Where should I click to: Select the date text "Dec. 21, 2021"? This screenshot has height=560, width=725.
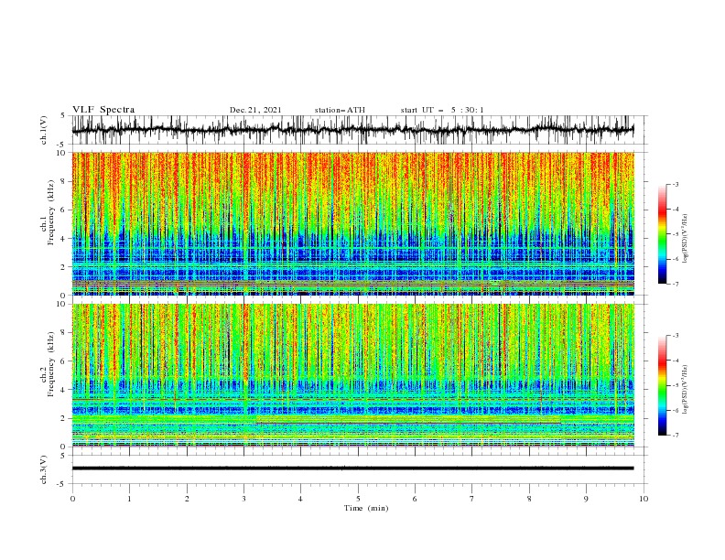click(255, 110)
